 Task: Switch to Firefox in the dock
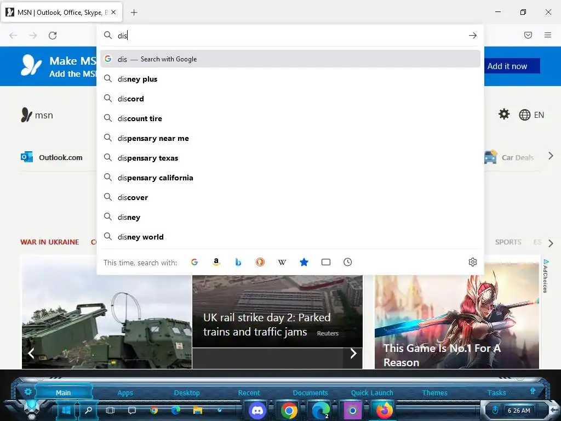click(384, 410)
